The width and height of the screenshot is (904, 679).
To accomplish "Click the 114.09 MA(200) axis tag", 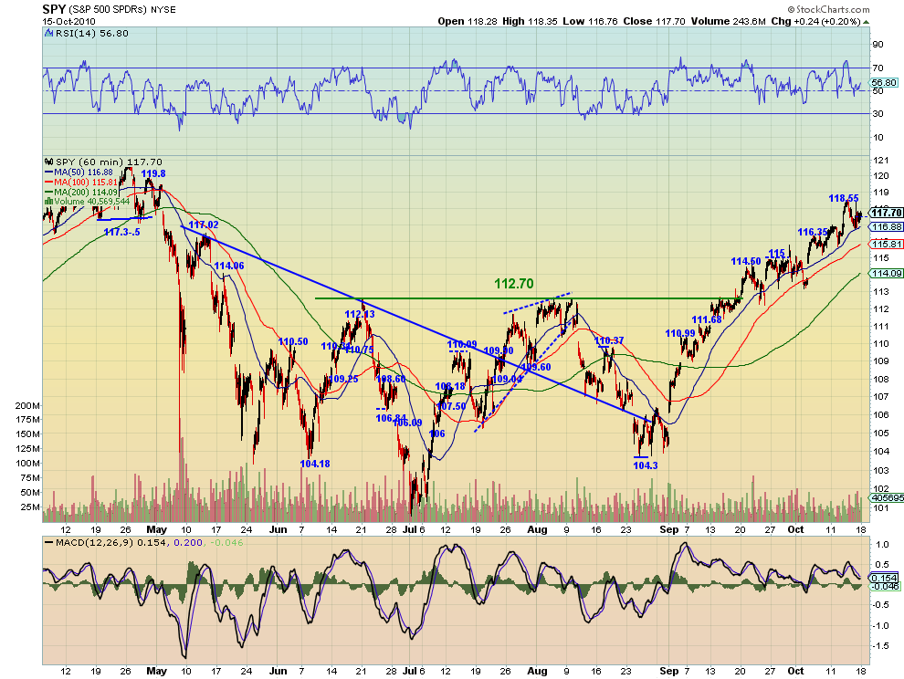I will pyautogui.click(x=887, y=273).
